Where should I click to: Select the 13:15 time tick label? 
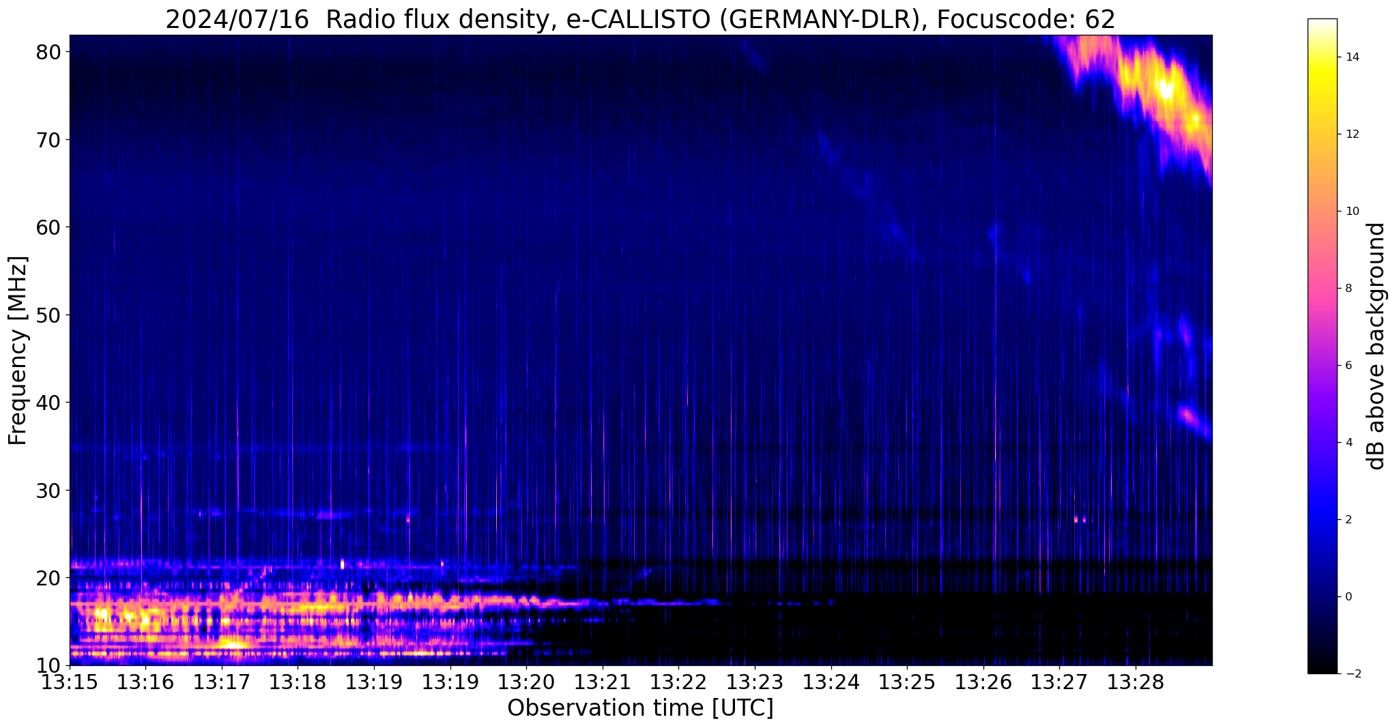tap(70, 682)
